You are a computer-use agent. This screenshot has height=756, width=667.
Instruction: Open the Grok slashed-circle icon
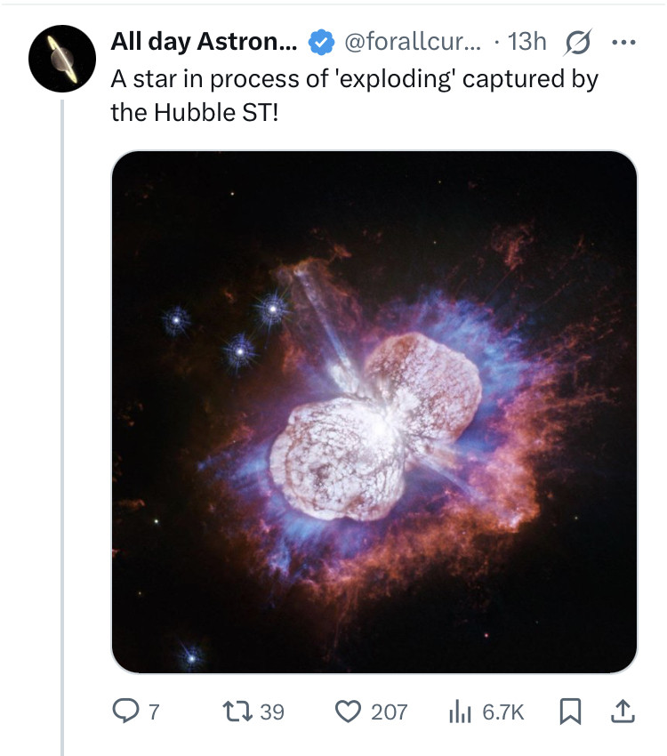[x=578, y=42]
